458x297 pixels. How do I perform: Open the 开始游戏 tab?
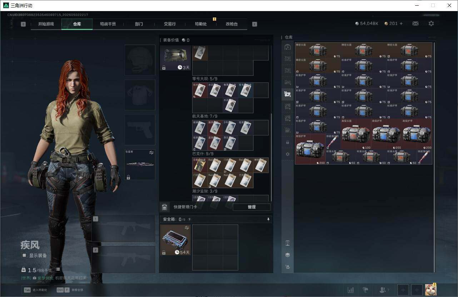[46, 24]
